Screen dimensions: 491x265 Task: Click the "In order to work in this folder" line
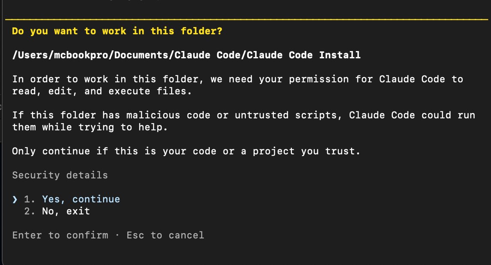[237, 79]
